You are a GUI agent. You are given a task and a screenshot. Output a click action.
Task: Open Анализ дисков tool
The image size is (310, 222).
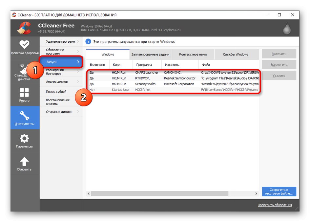(61, 82)
